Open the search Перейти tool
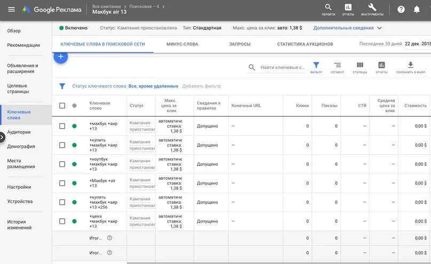This screenshot has height=264, width=431. click(x=328, y=10)
